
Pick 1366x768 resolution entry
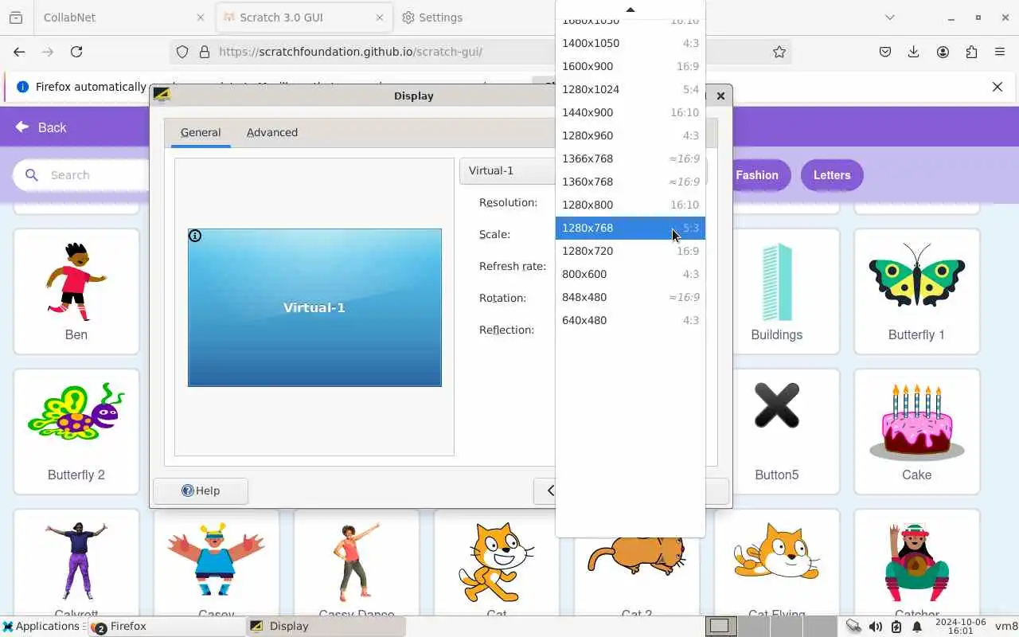[630, 158]
